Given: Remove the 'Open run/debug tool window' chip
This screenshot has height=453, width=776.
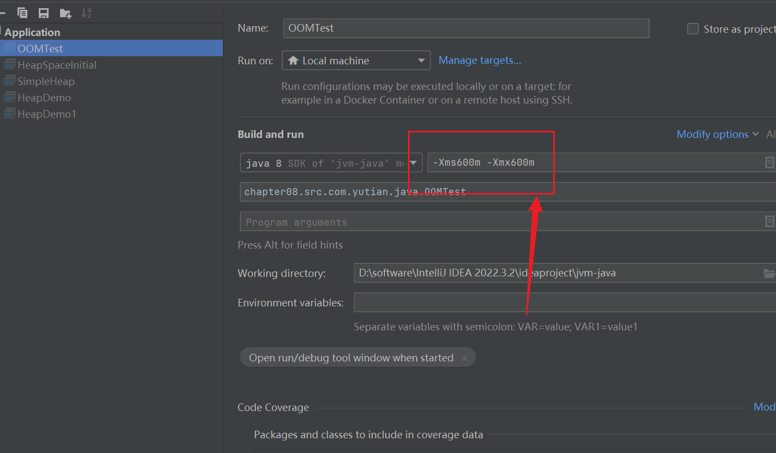Looking at the screenshot, I should (x=465, y=358).
